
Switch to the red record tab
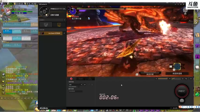[71, 79]
